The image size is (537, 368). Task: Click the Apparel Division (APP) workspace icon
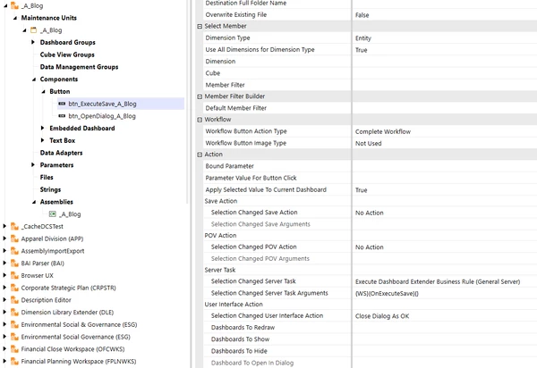click(14, 238)
